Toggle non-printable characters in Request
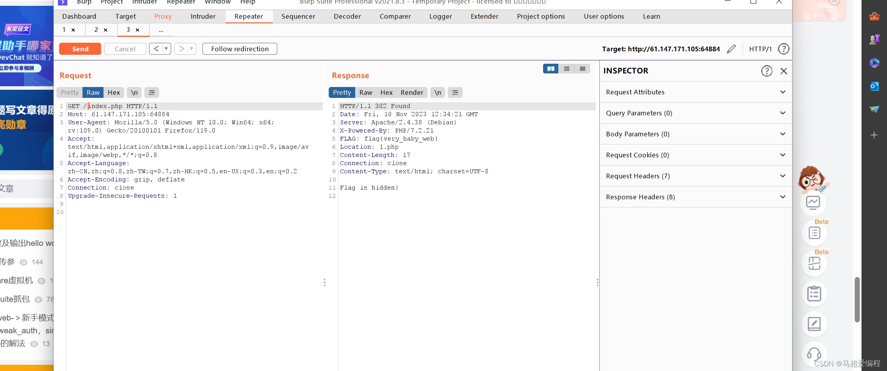887x371 pixels. 134,92
